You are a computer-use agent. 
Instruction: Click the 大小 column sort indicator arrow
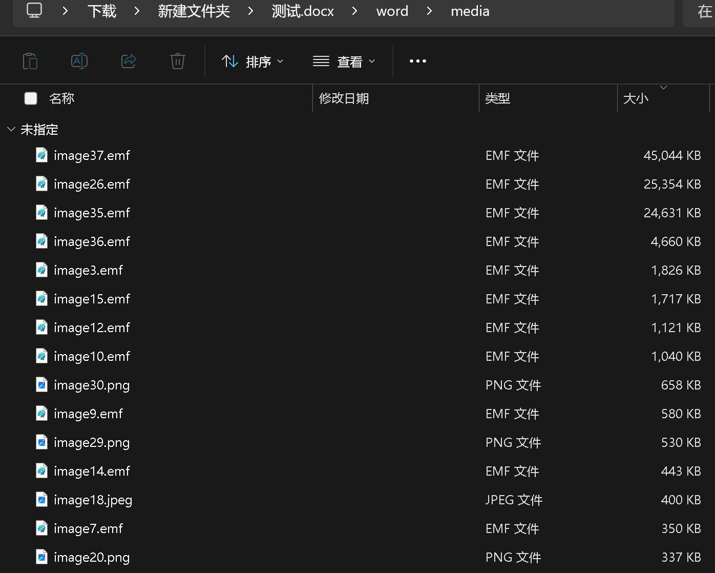point(664,88)
